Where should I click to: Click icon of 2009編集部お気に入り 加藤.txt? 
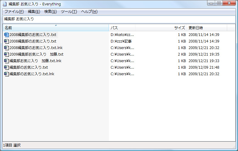6,54
